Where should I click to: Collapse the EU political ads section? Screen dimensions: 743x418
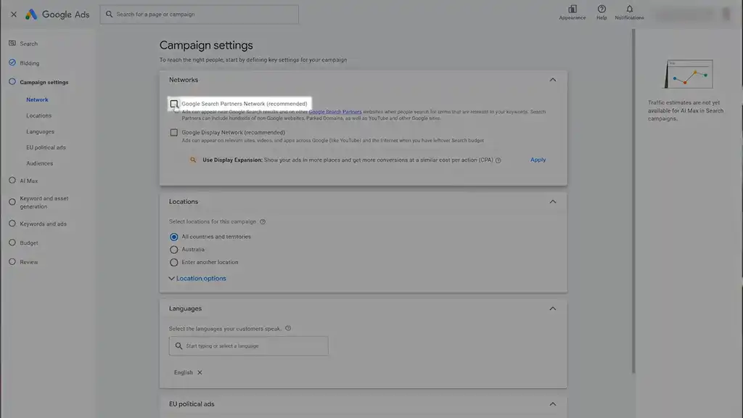(x=552, y=404)
